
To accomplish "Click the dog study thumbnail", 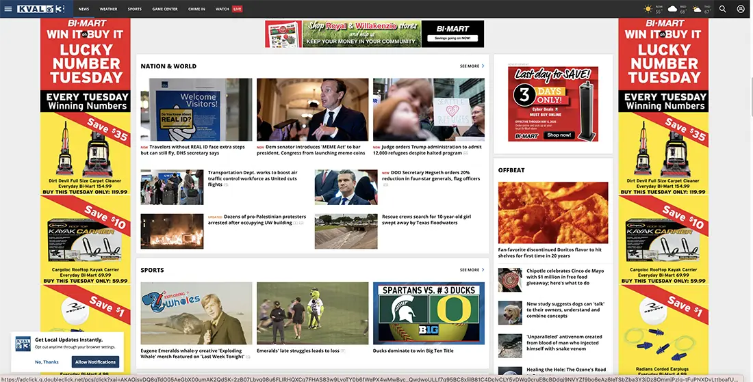I will pos(510,312).
